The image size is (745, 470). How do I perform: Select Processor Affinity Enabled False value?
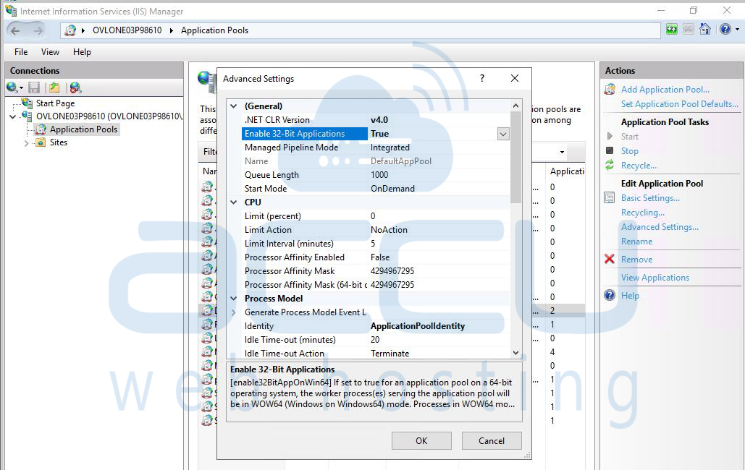click(380, 257)
